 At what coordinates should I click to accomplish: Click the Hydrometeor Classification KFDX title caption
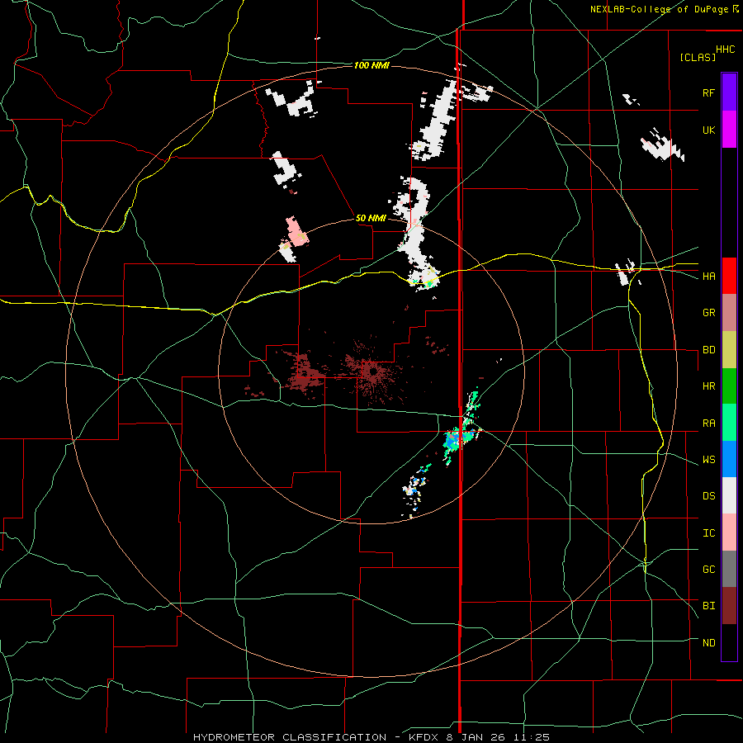click(371, 737)
